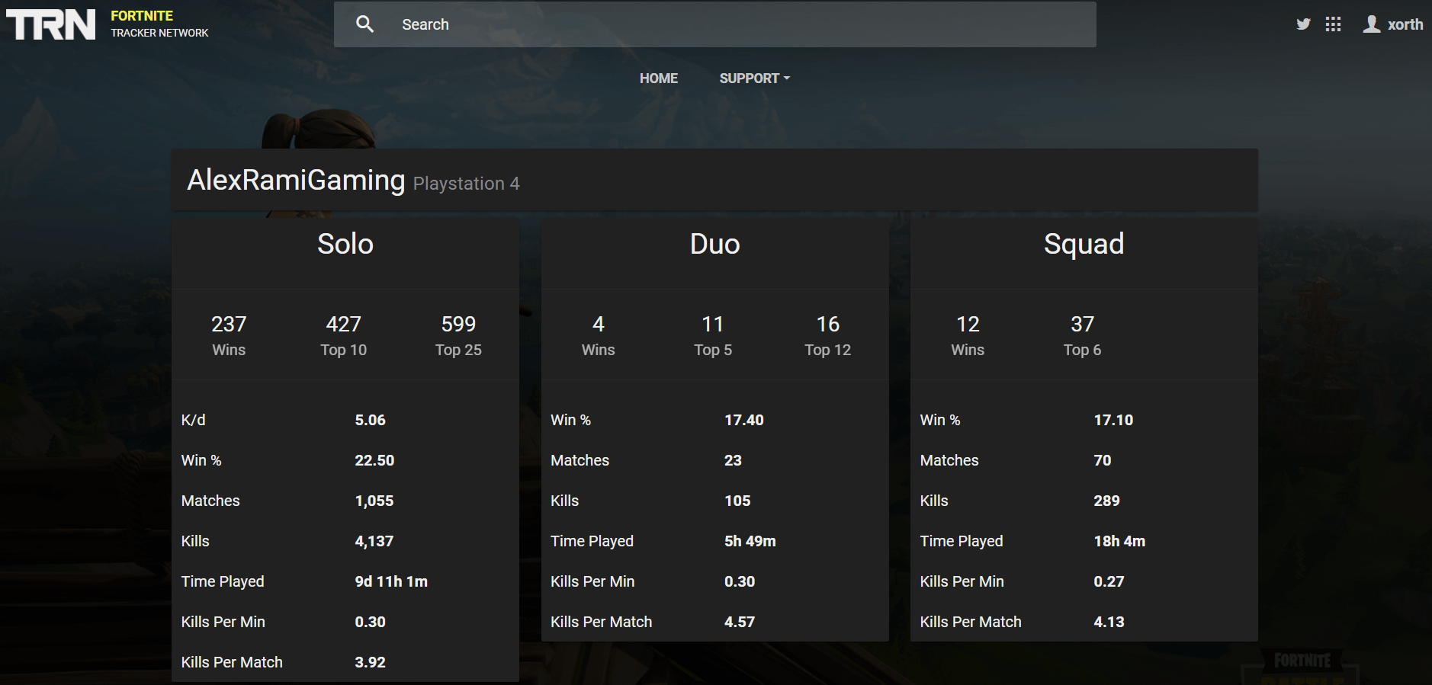Select the Squad Matches value 70

[x=1103, y=460]
